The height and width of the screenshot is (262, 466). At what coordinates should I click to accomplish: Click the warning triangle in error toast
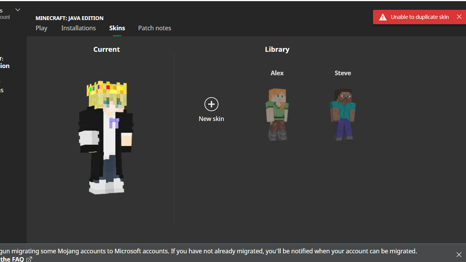tap(383, 17)
